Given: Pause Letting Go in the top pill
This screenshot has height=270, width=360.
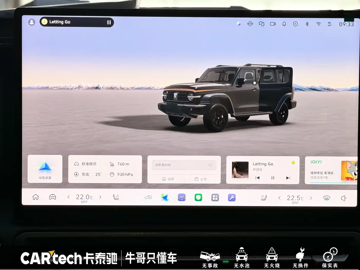Looking at the screenshot, I should tap(109, 22).
